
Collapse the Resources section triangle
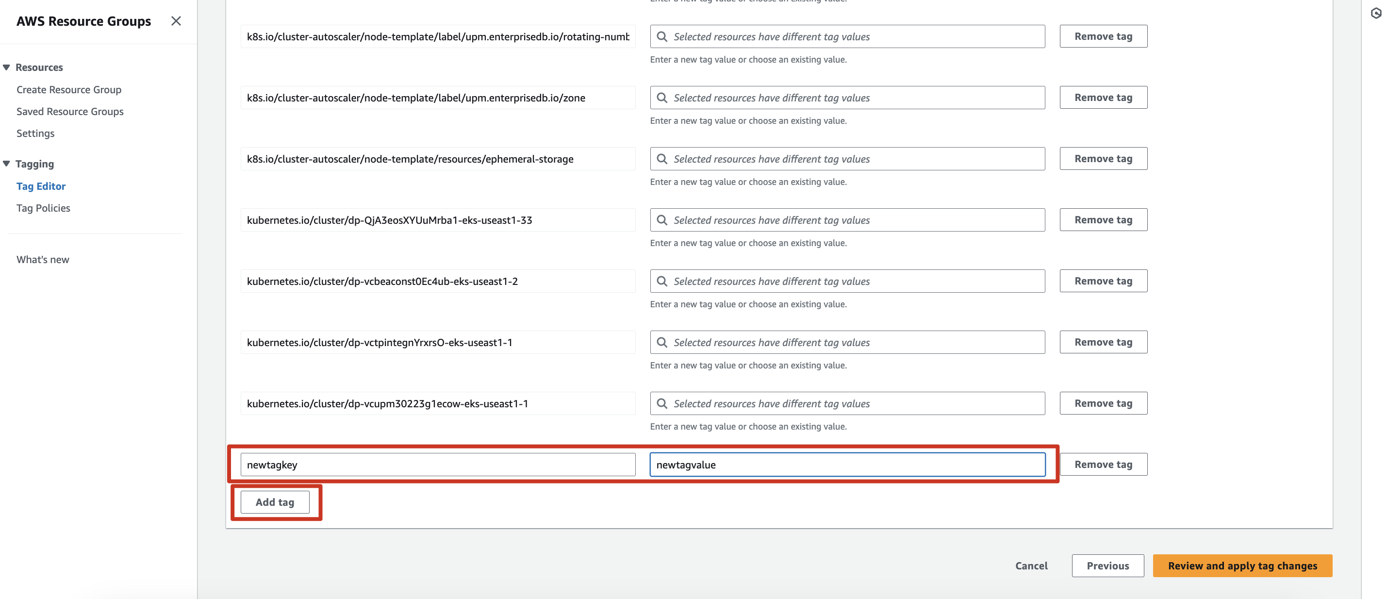[6, 67]
